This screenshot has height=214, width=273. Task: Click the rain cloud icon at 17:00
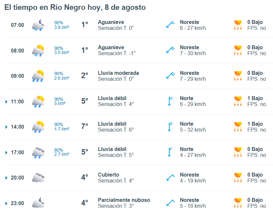[38, 153]
